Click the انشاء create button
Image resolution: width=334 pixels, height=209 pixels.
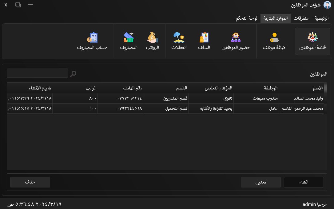(x=304, y=182)
